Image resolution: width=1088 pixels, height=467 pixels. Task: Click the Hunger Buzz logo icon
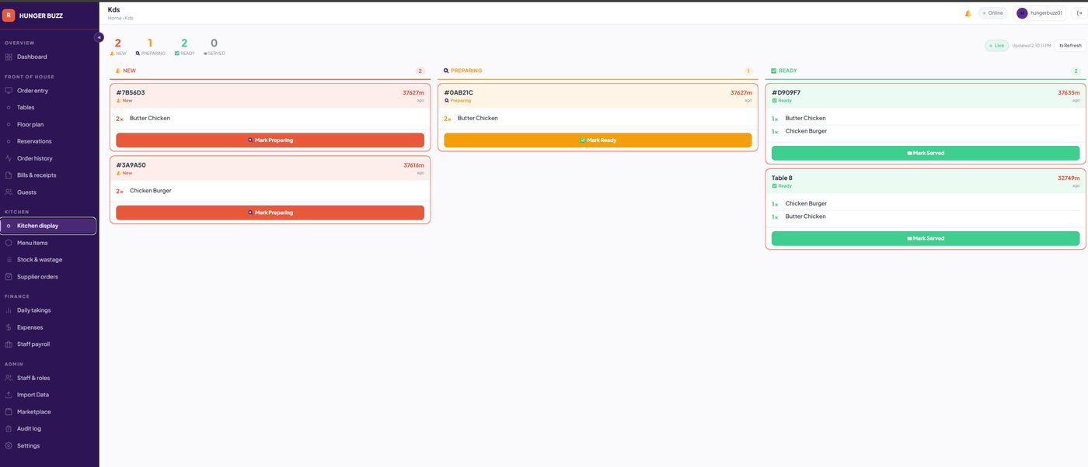point(9,15)
